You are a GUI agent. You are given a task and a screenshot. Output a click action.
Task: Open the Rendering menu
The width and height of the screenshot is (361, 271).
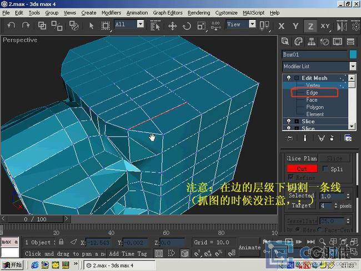[x=199, y=13]
